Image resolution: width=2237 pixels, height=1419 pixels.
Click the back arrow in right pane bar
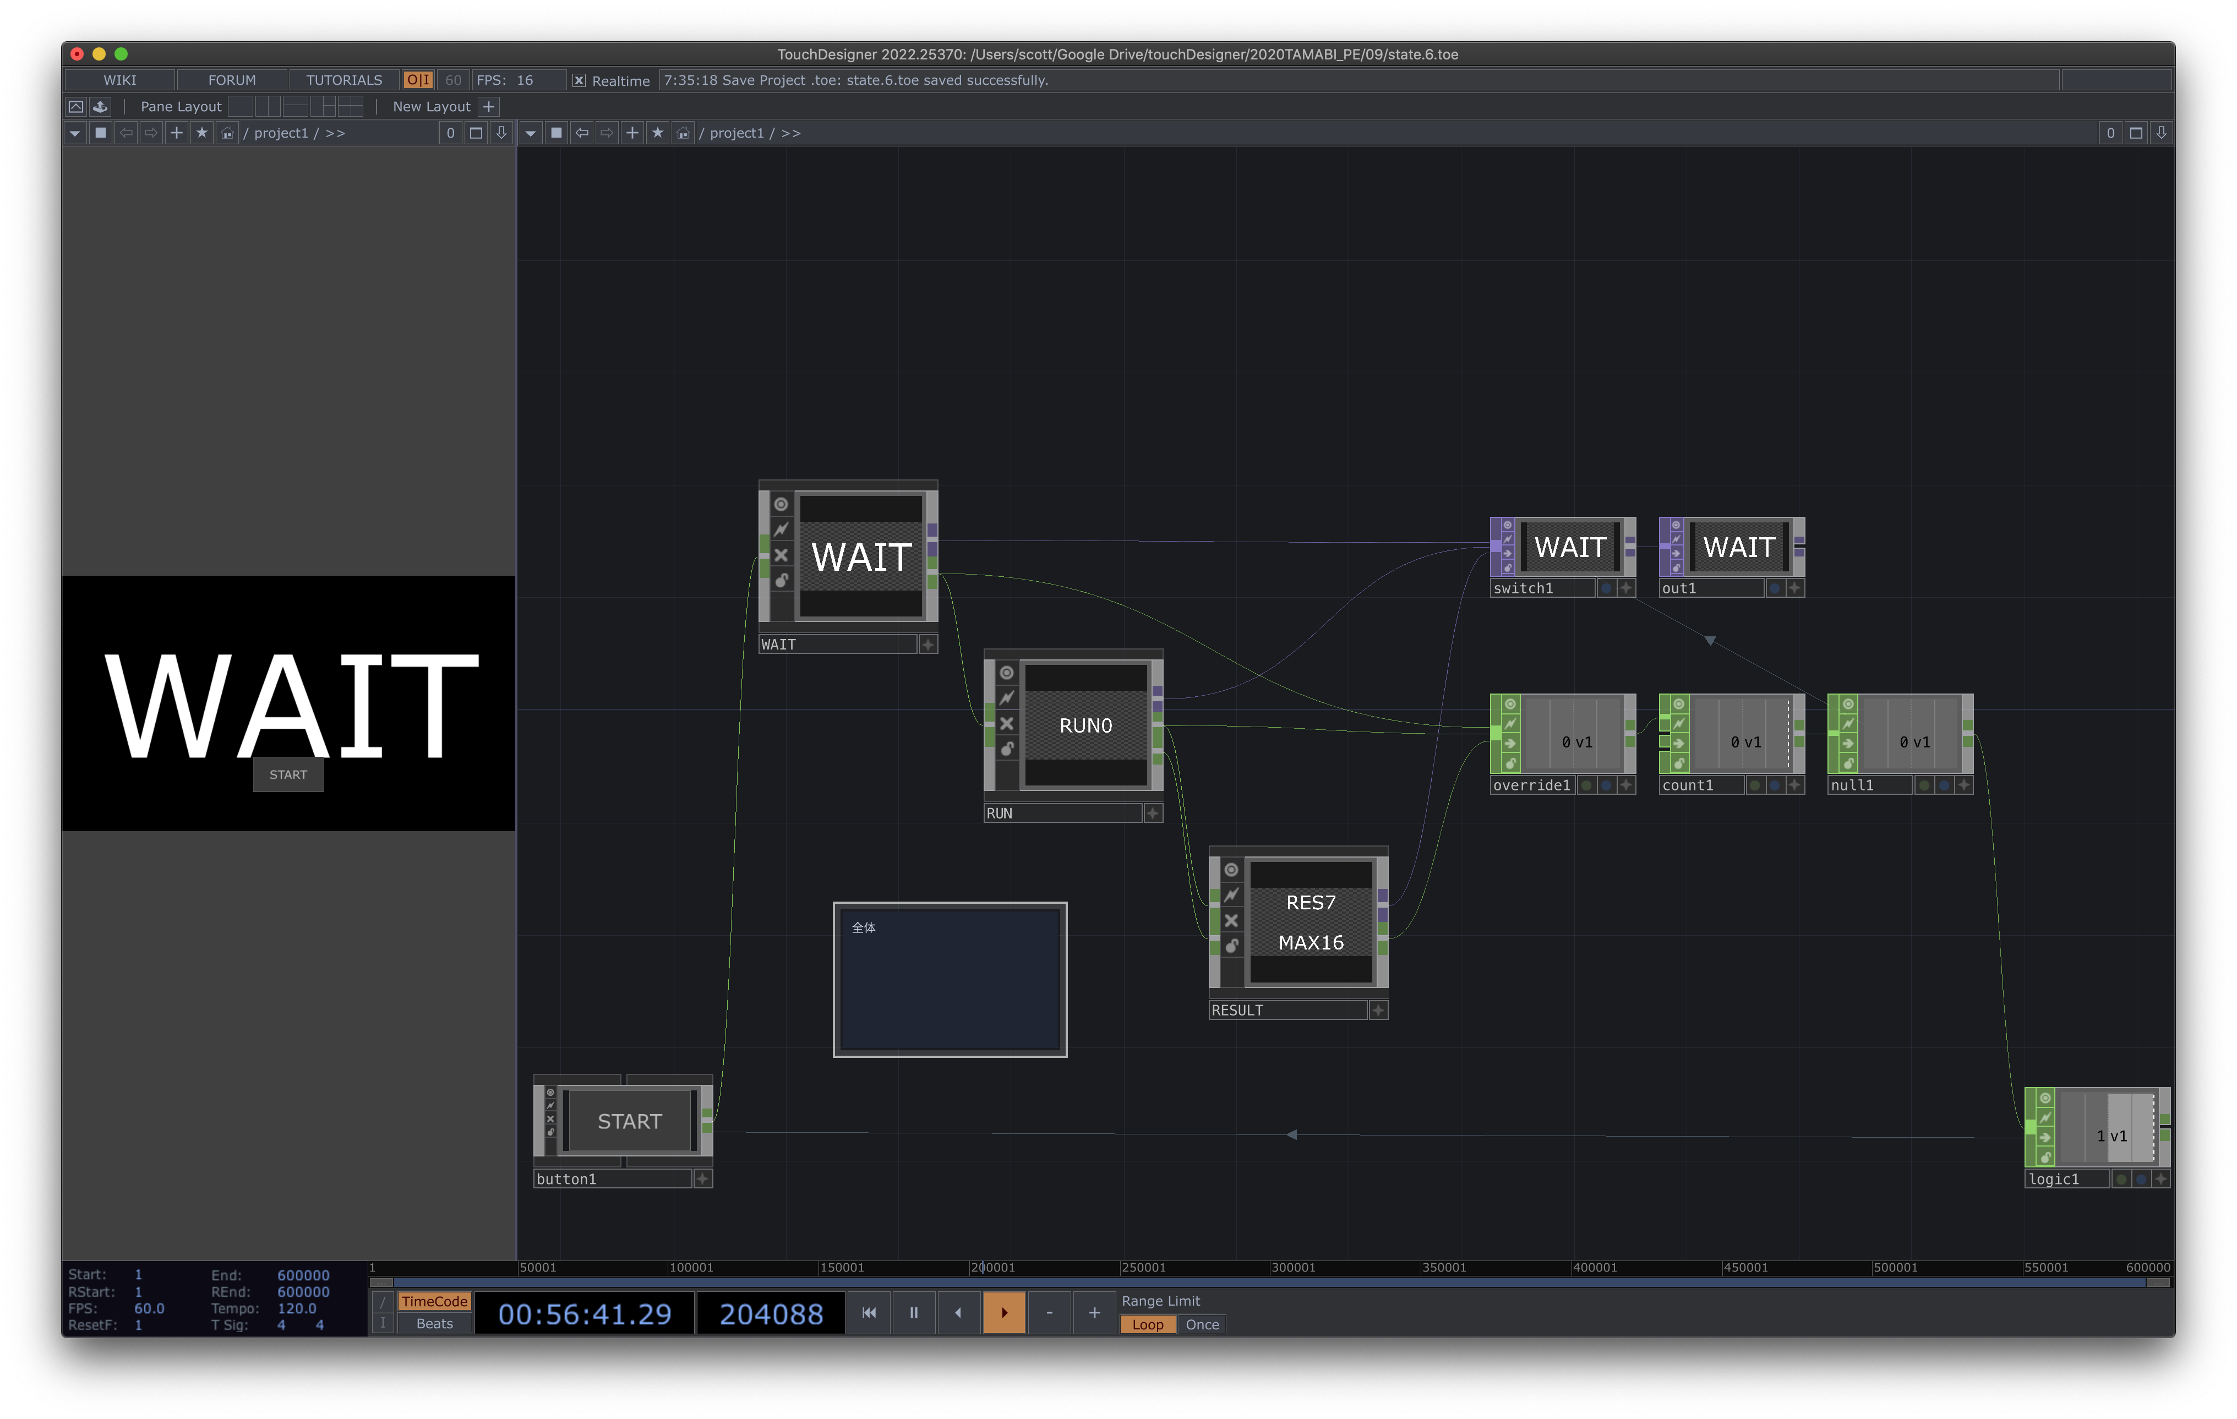click(582, 133)
